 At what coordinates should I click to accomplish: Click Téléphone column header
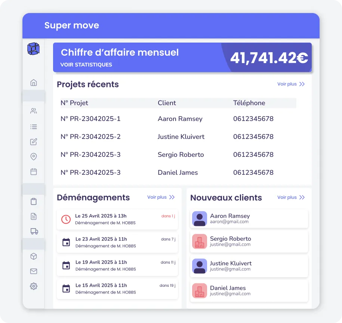249,103
